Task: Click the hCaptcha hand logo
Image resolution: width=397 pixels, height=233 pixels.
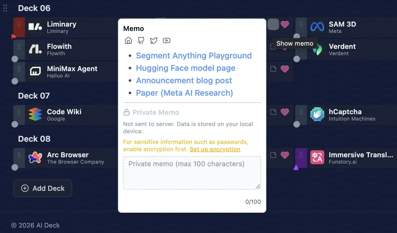Action: tap(317, 115)
